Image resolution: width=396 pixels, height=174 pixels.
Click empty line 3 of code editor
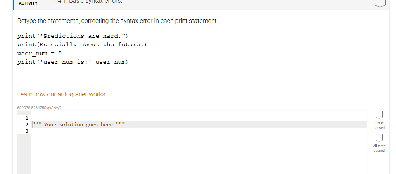coord(199,131)
